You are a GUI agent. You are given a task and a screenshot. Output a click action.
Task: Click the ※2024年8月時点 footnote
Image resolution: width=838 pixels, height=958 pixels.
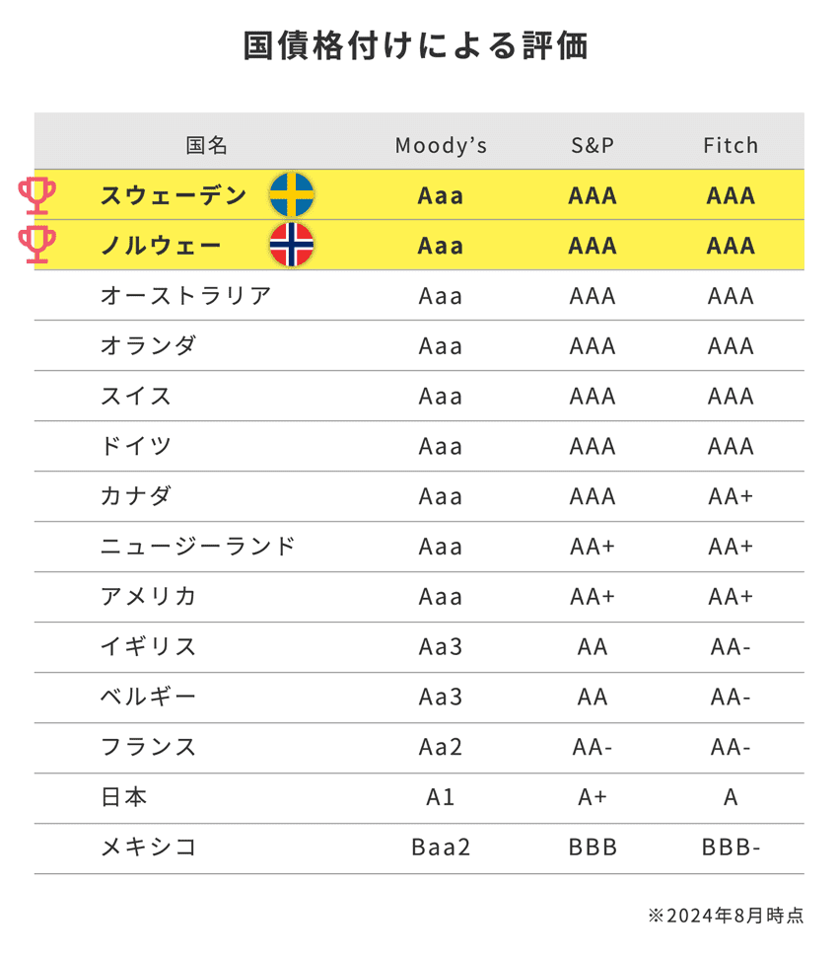726,916
